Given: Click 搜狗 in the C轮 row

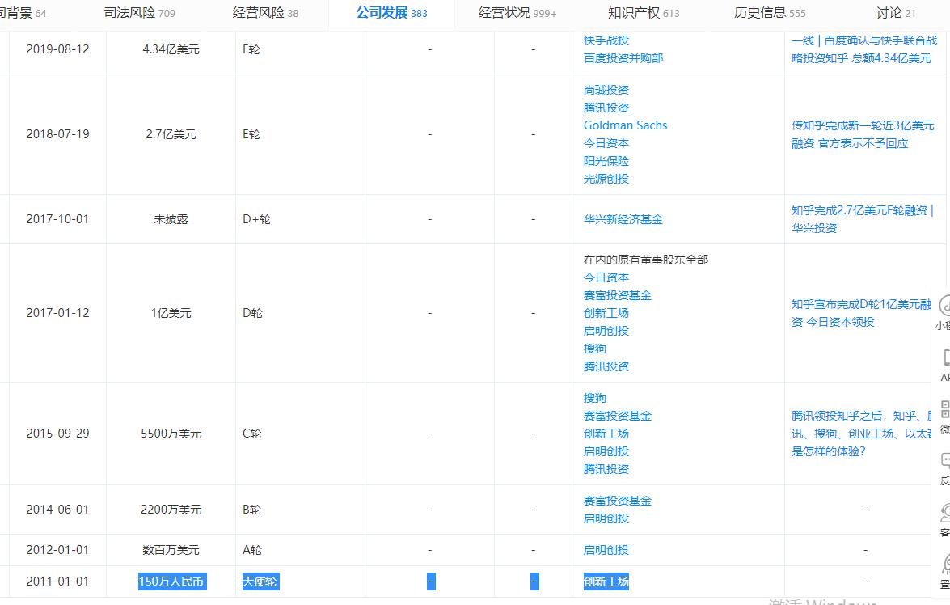Looking at the screenshot, I should [595, 398].
